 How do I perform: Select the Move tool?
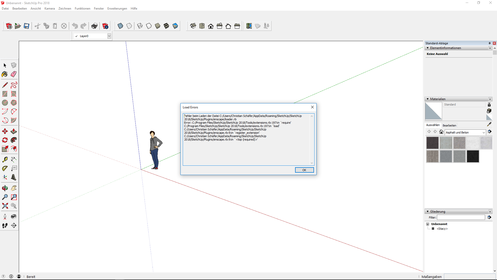coord(5,131)
